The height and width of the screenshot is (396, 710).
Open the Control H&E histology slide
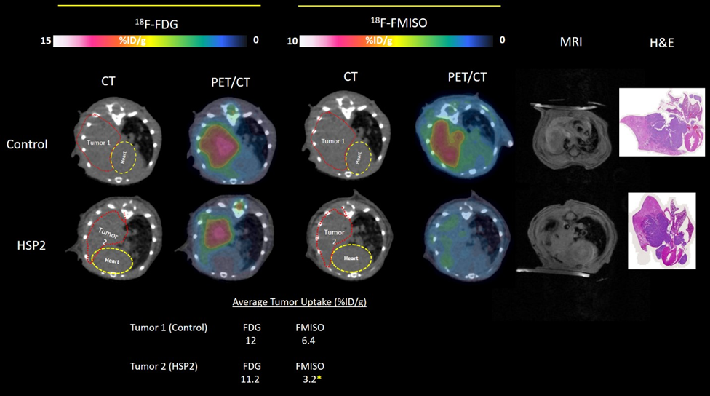[661, 122]
